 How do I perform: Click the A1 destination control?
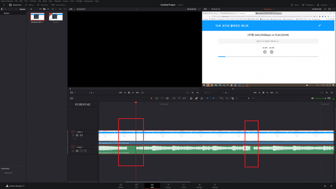click(x=73, y=147)
